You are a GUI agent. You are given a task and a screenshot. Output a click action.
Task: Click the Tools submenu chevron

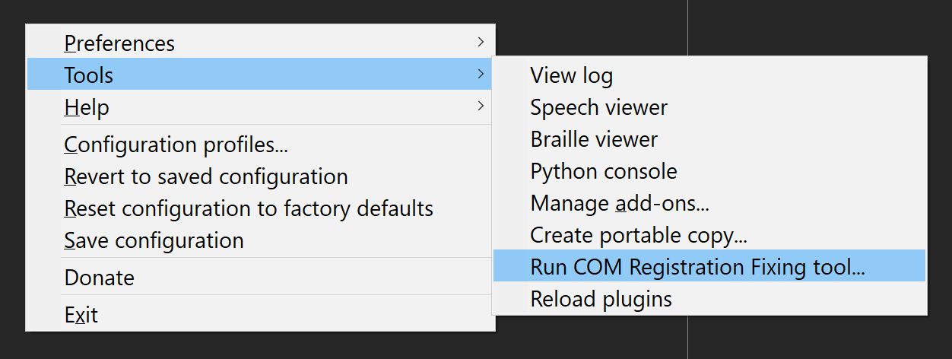(480, 74)
